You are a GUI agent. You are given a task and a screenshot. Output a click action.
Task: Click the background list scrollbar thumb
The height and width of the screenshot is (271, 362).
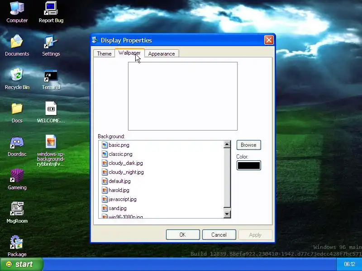[227, 178]
